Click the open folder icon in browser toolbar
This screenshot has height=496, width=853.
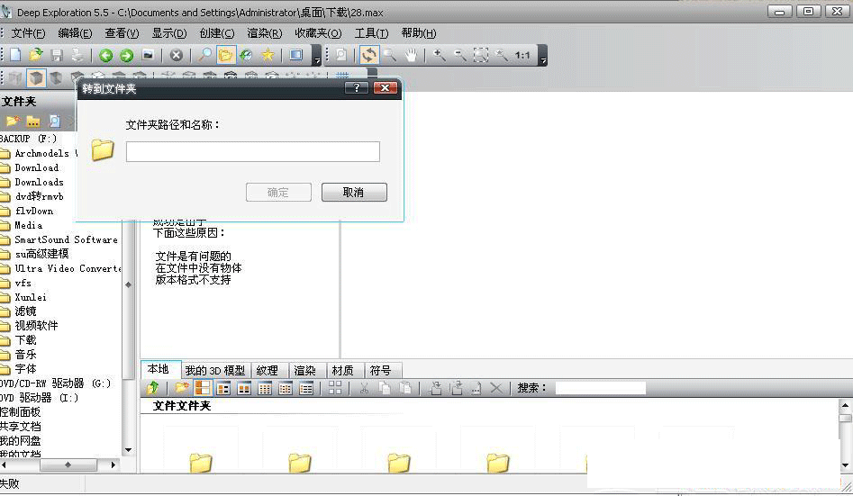(x=182, y=388)
